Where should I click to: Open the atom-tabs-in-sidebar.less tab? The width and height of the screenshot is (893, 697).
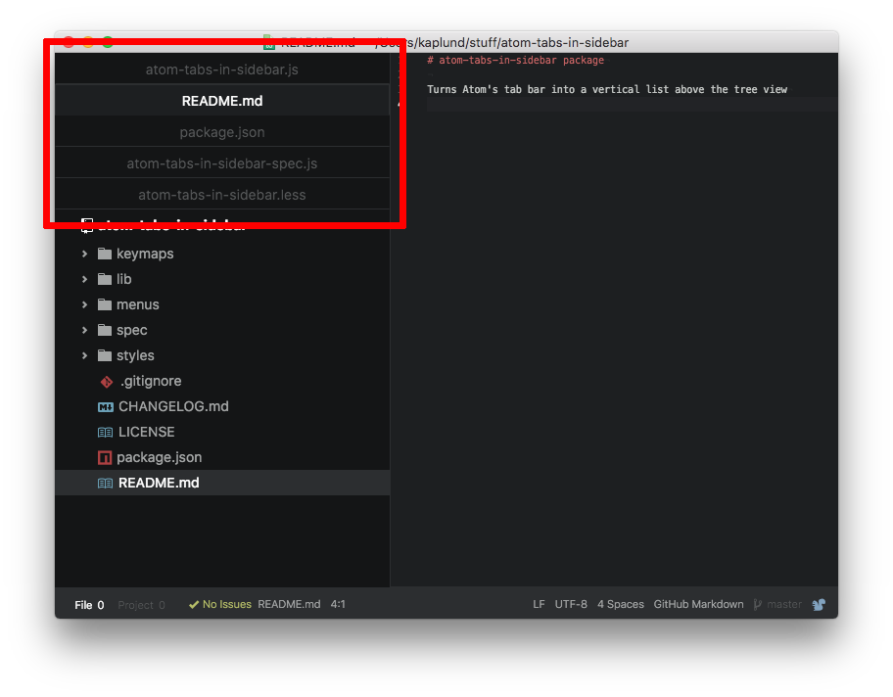coord(222,195)
